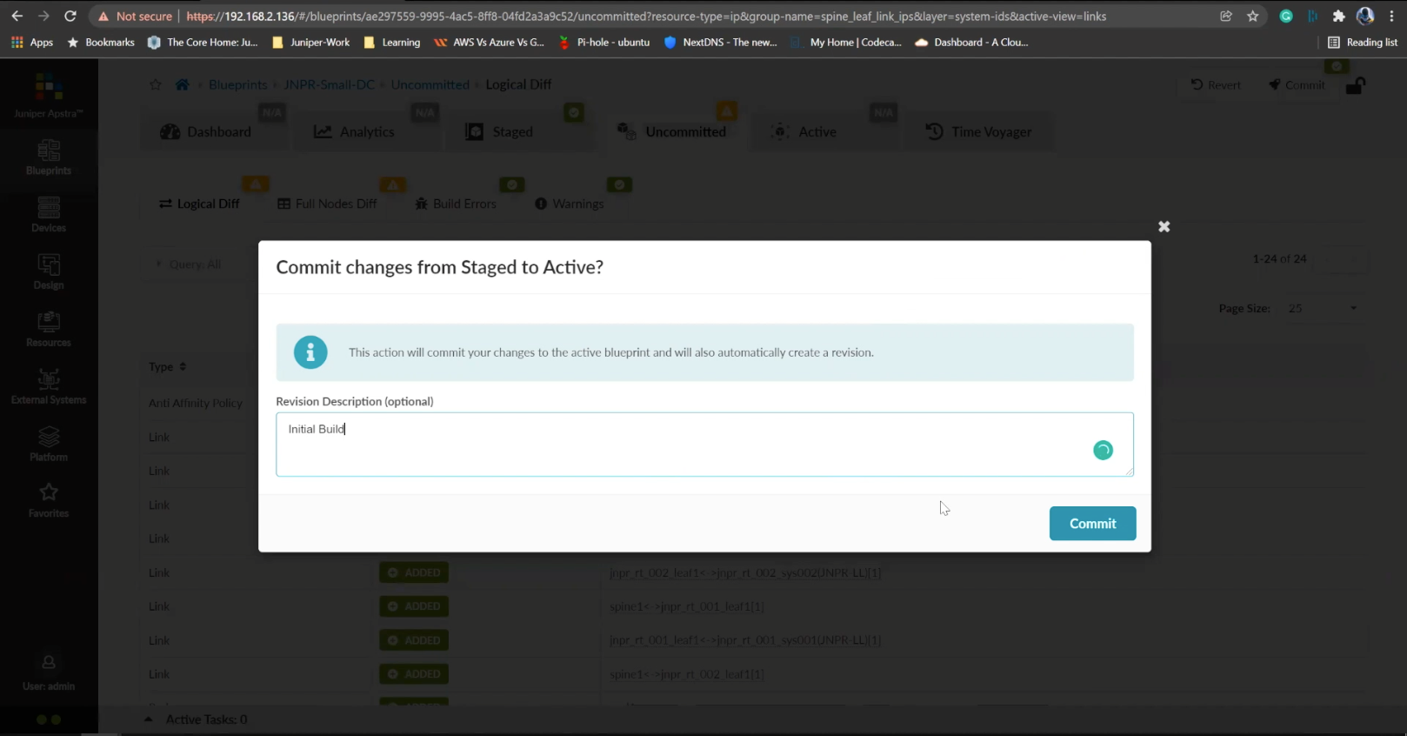The image size is (1407, 736).
Task: Open the Page Size dropdown
Action: (x=1323, y=309)
